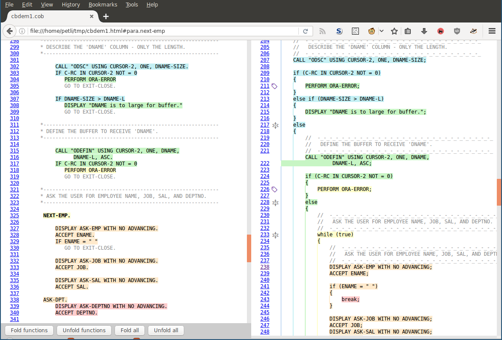Screen dimensions: 502x340
Task: Open the hamburger menu
Action: (x=492, y=31)
